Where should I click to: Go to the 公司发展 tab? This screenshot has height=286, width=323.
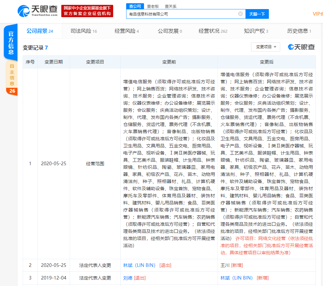(x=170, y=31)
